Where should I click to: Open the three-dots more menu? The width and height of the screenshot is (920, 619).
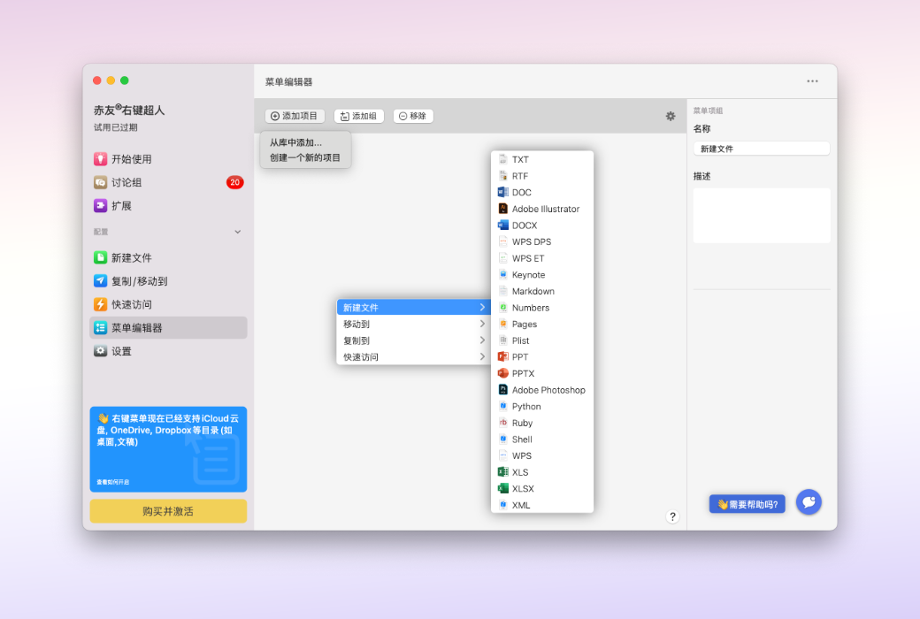coord(812,81)
